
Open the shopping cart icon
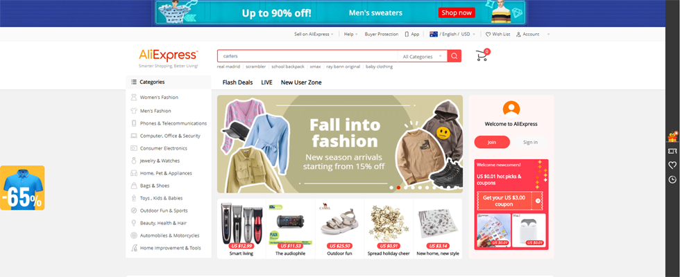pyautogui.click(x=482, y=55)
